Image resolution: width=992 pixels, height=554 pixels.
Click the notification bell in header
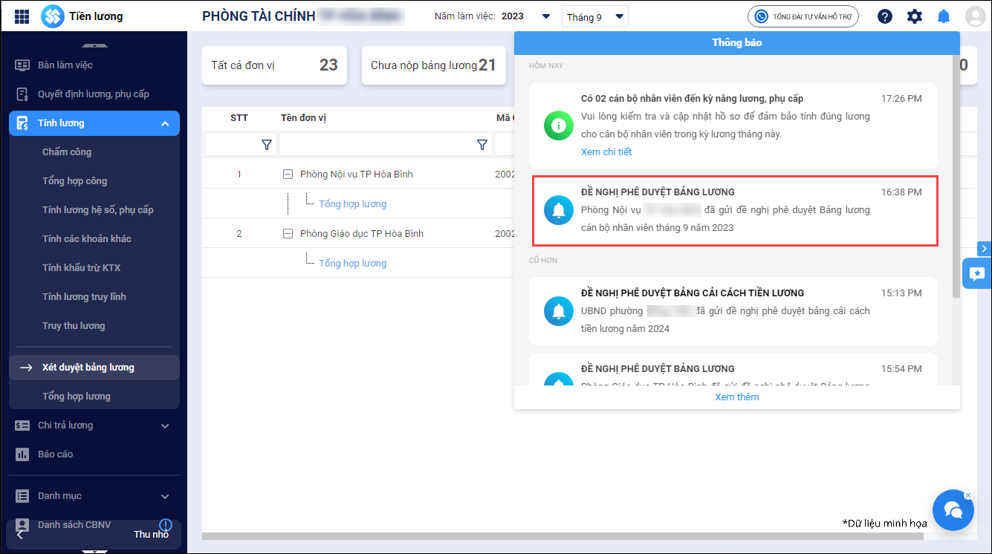tap(944, 16)
